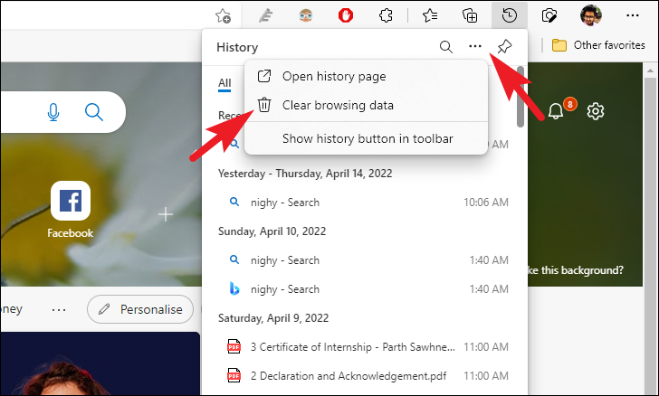Open Other favorites folder
659x396 pixels.
598,45
